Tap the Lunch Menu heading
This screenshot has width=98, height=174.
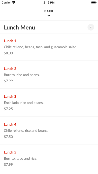(19, 27)
